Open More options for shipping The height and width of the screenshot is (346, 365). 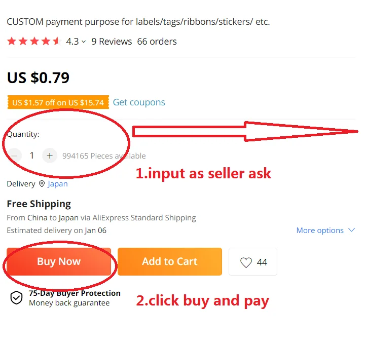320,230
